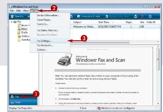
Task: Click the red Delete X toolbar icon
Action: pos(143,16)
